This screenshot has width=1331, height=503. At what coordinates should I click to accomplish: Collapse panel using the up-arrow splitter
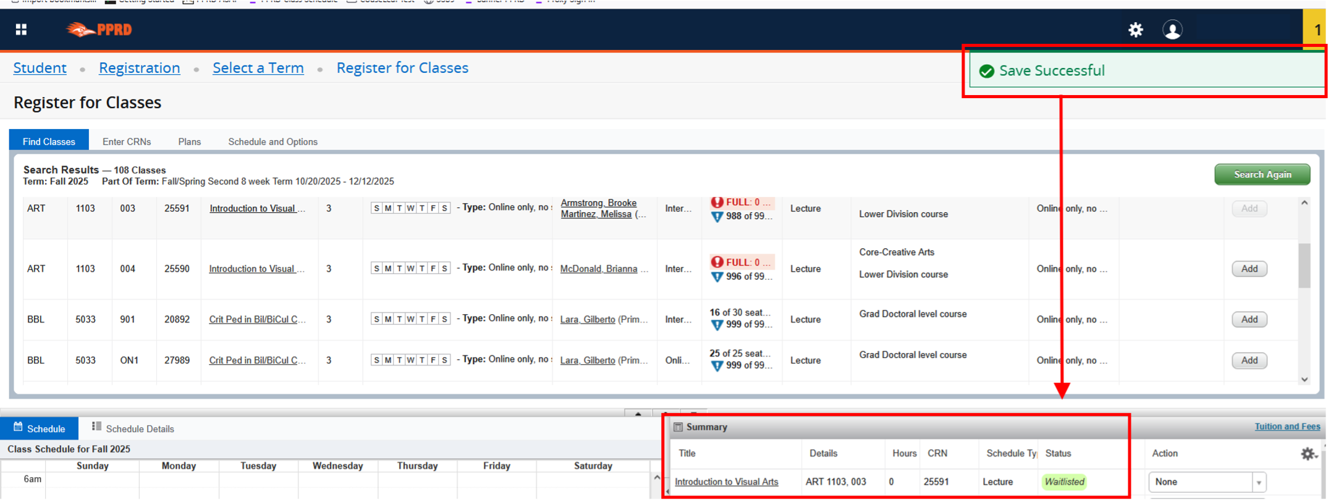638,413
